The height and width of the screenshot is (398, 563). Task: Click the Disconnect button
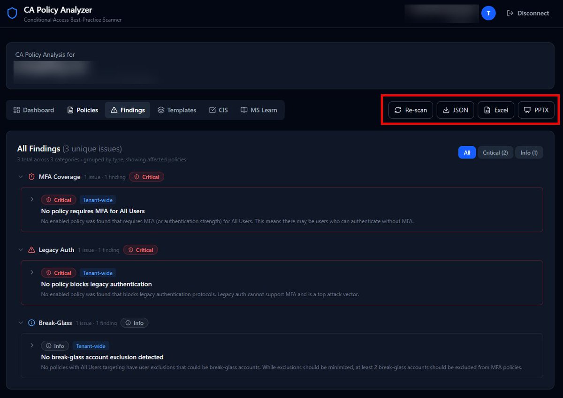[x=528, y=13]
